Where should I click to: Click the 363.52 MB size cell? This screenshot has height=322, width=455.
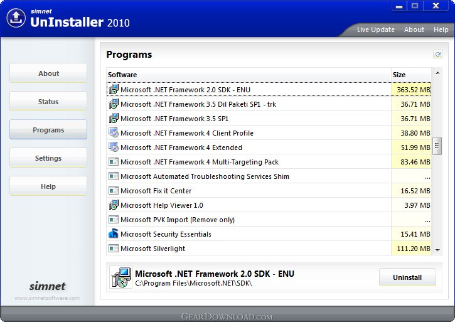[411, 89]
